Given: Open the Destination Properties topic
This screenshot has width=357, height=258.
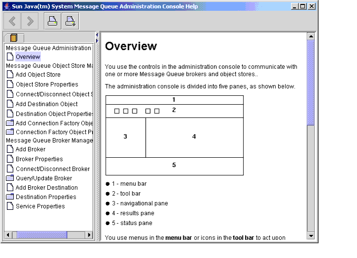Looking at the screenshot, I should click(x=46, y=197).
